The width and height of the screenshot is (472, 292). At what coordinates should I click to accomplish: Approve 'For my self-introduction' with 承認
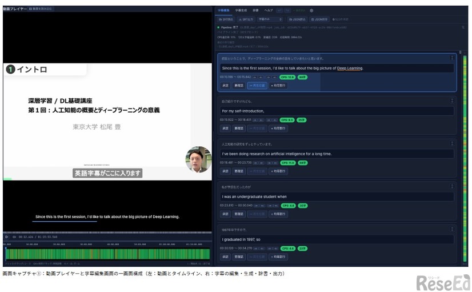point(225,128)
